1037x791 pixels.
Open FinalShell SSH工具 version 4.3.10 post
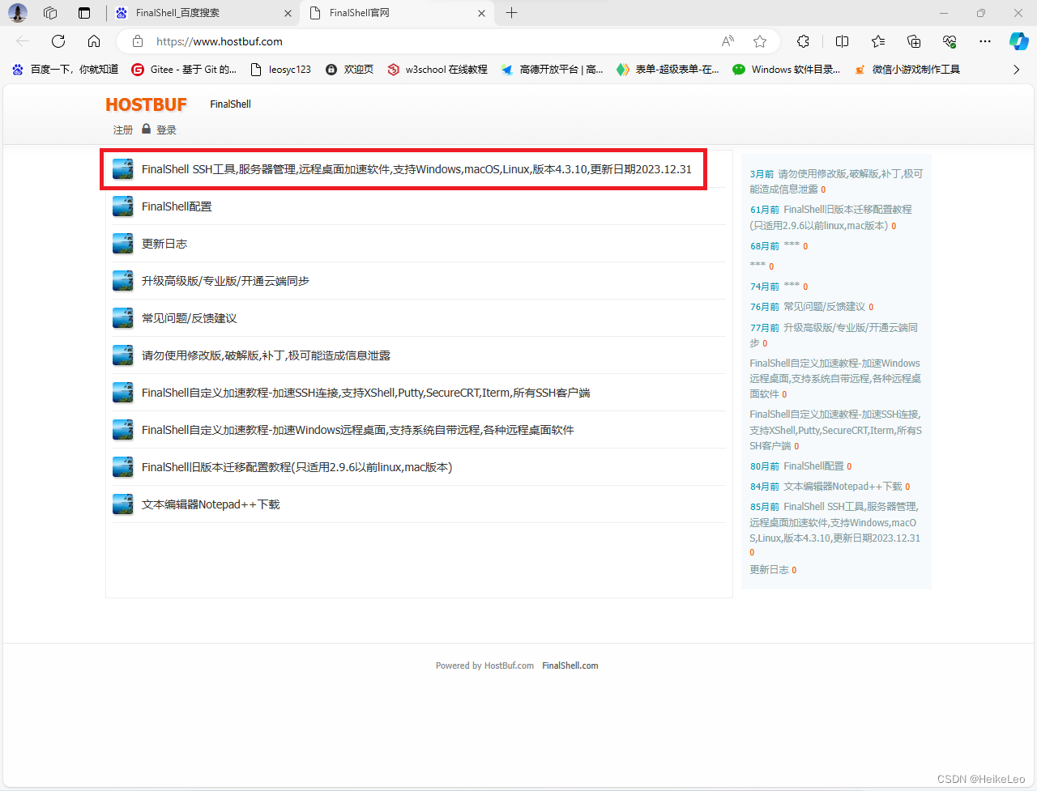416,169
